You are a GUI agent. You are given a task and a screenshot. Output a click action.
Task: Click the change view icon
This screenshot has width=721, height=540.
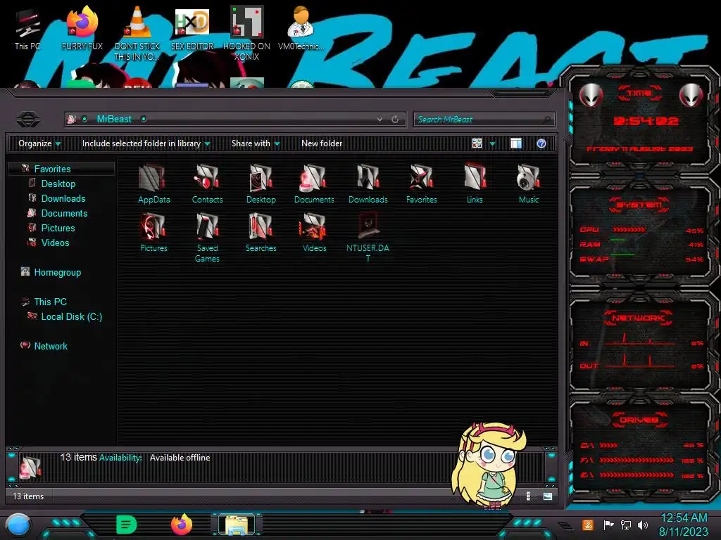(477, 143)
